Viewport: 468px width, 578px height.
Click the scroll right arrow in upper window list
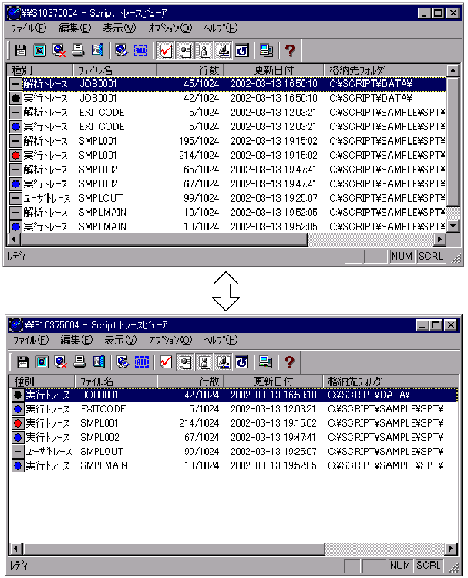click(x=439, y=239)
